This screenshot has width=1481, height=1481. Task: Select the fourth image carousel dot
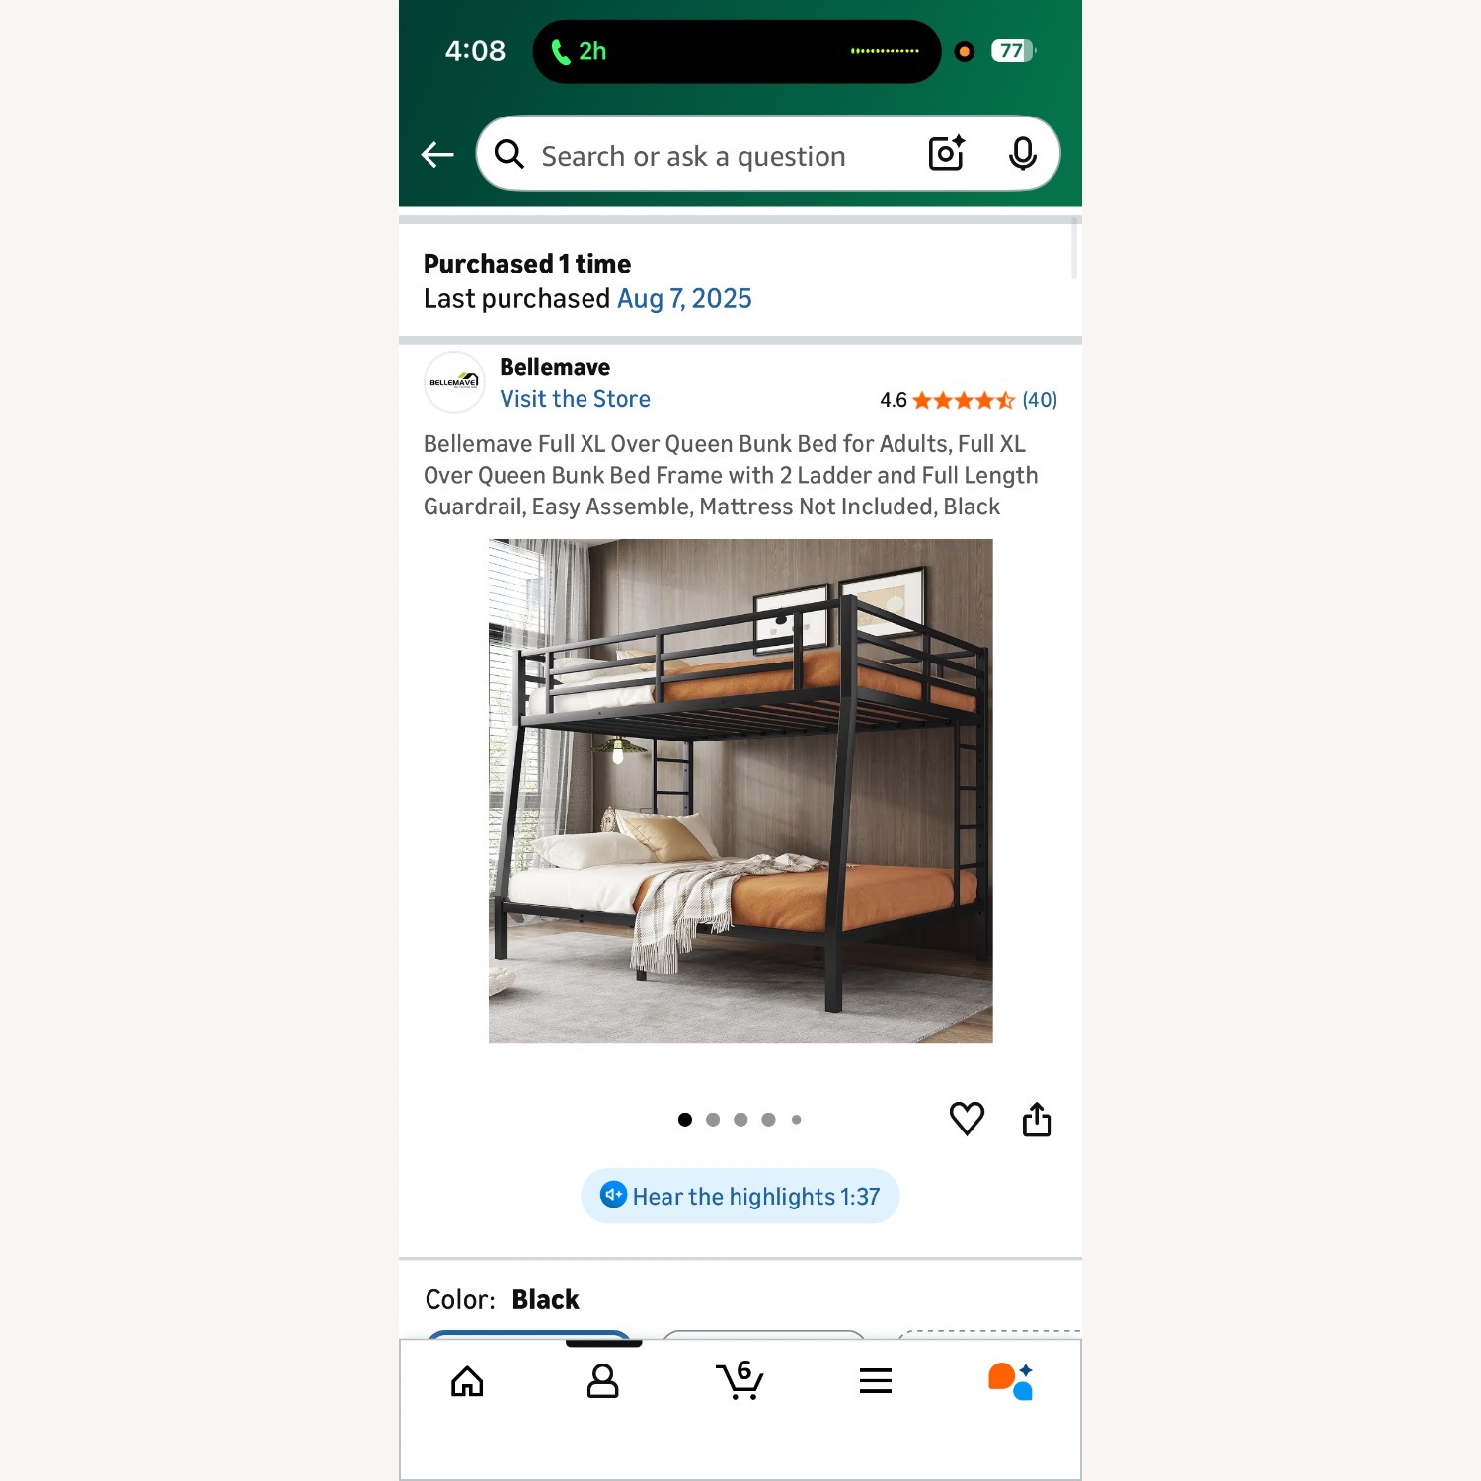768,1120
